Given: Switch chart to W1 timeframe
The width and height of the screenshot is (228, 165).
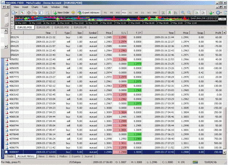Looking at the screenshot, I should click(x=149, y=13).
